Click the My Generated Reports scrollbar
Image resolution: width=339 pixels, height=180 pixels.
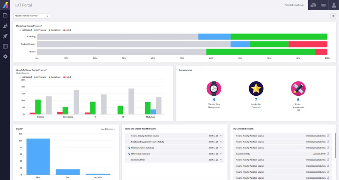tap(336, 145)
